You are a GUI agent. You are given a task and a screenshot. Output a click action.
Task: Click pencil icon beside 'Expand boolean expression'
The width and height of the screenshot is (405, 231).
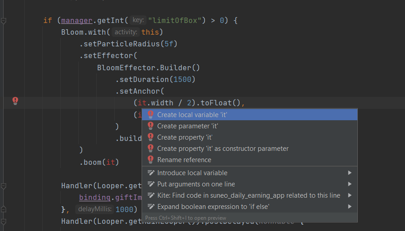coord(151,206)
